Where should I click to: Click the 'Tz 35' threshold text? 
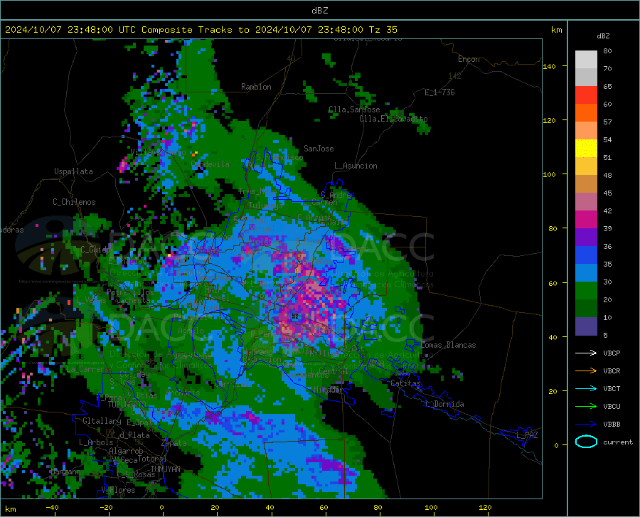(x=383, y=30)
